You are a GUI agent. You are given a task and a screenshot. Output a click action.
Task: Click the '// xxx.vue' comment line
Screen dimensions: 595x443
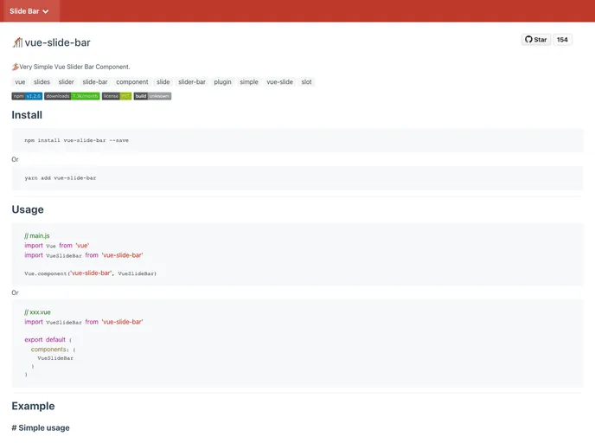[37, 312]
